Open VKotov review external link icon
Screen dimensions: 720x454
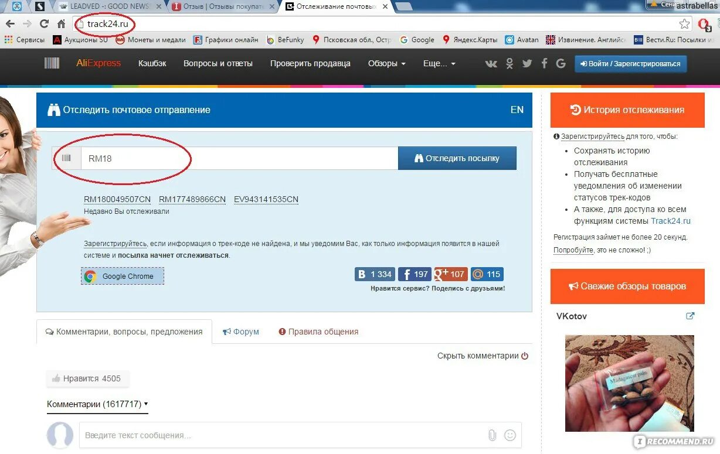(690, 316)
